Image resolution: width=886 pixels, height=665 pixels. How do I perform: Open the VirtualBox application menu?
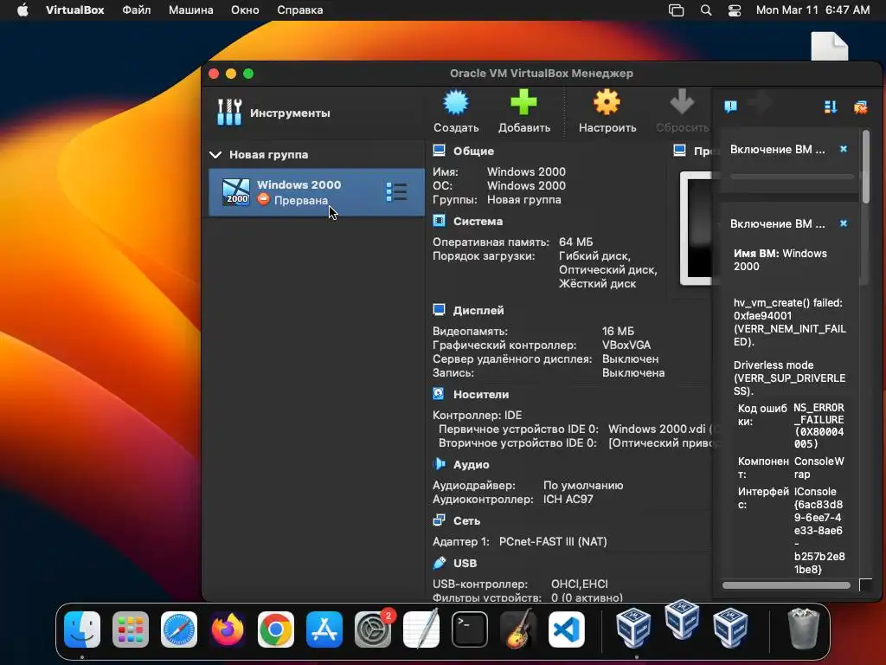(x=74, y=10)
